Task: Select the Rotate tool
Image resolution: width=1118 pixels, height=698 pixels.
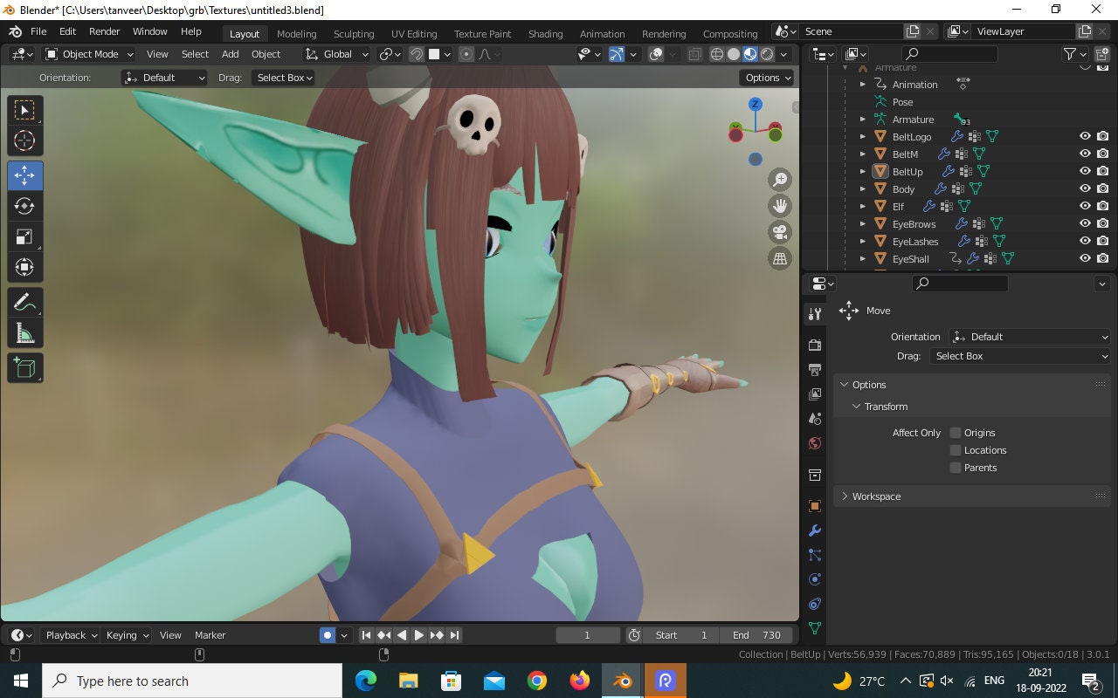Action: tap(24, 206)
